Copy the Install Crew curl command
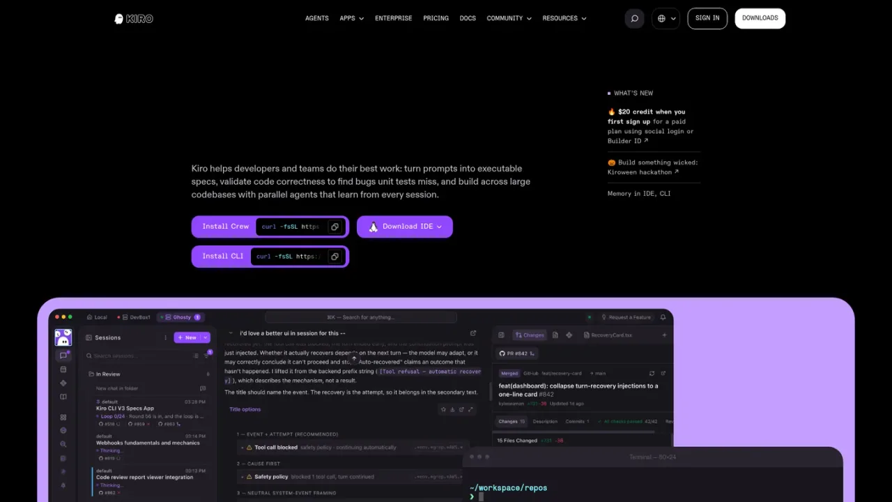Screen dimensions: 892x502 334,227
